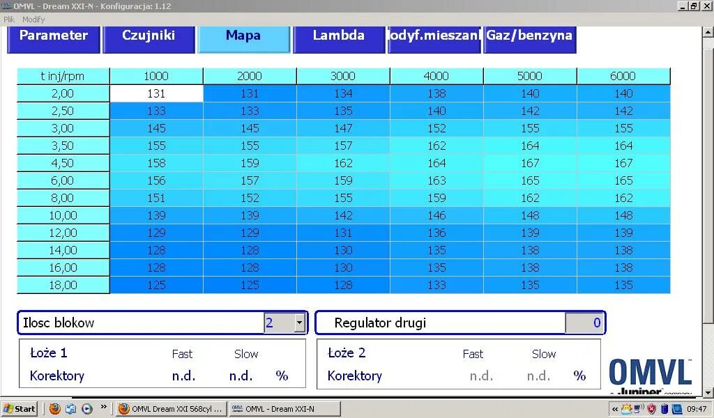Launch Firefox from the quick launch bar

coord(54,408)
